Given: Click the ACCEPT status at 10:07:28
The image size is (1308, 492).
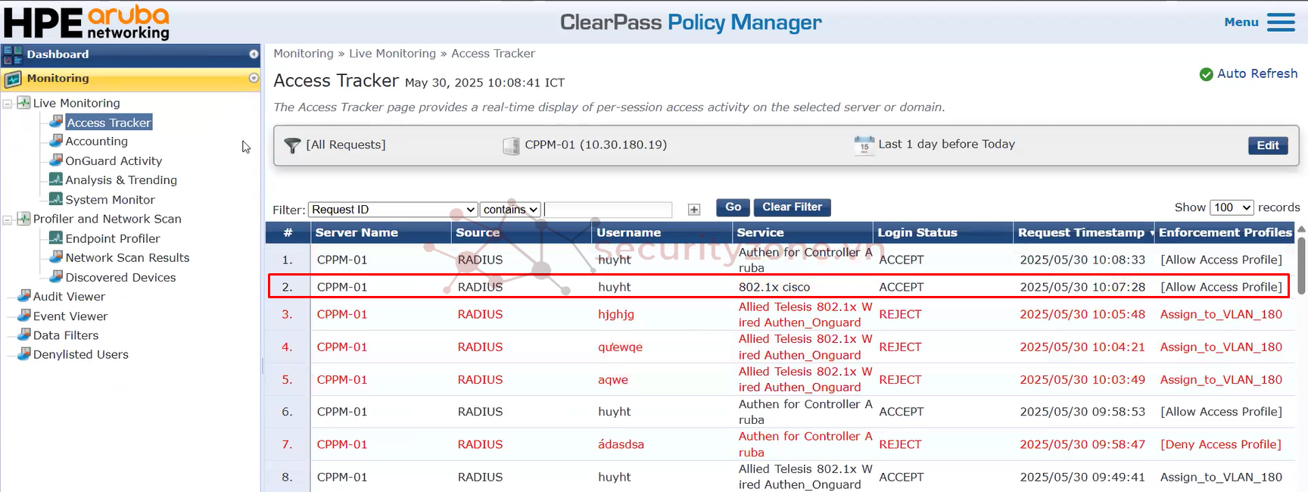Looking at the screenshot, I should [x=902, y=287].
